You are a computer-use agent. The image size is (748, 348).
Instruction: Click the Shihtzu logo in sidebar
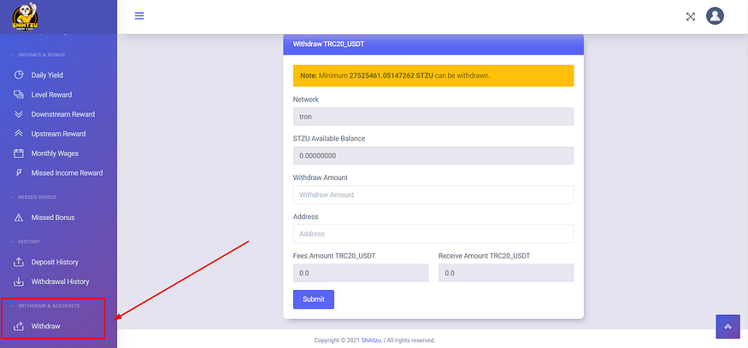coord(26,15)
